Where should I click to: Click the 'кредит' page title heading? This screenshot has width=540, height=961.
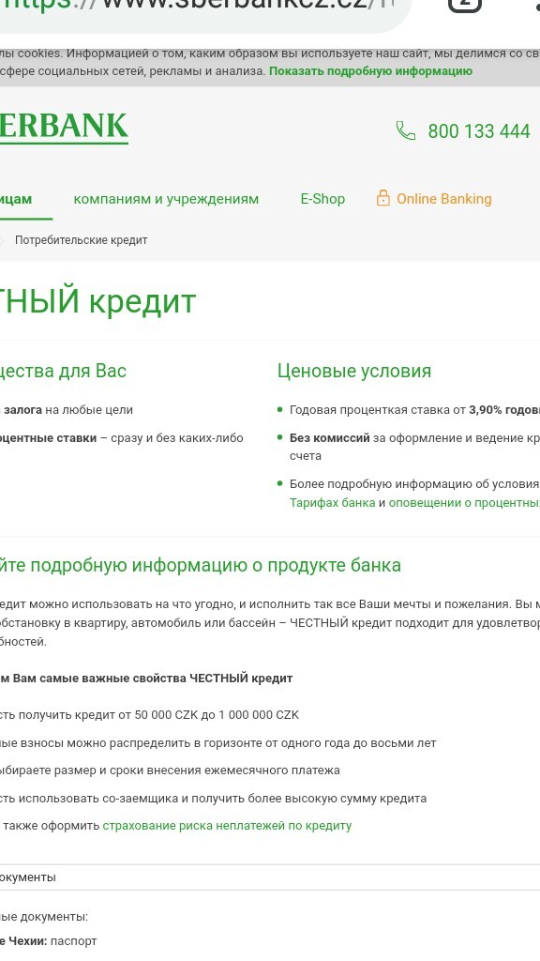click(97, 301)
